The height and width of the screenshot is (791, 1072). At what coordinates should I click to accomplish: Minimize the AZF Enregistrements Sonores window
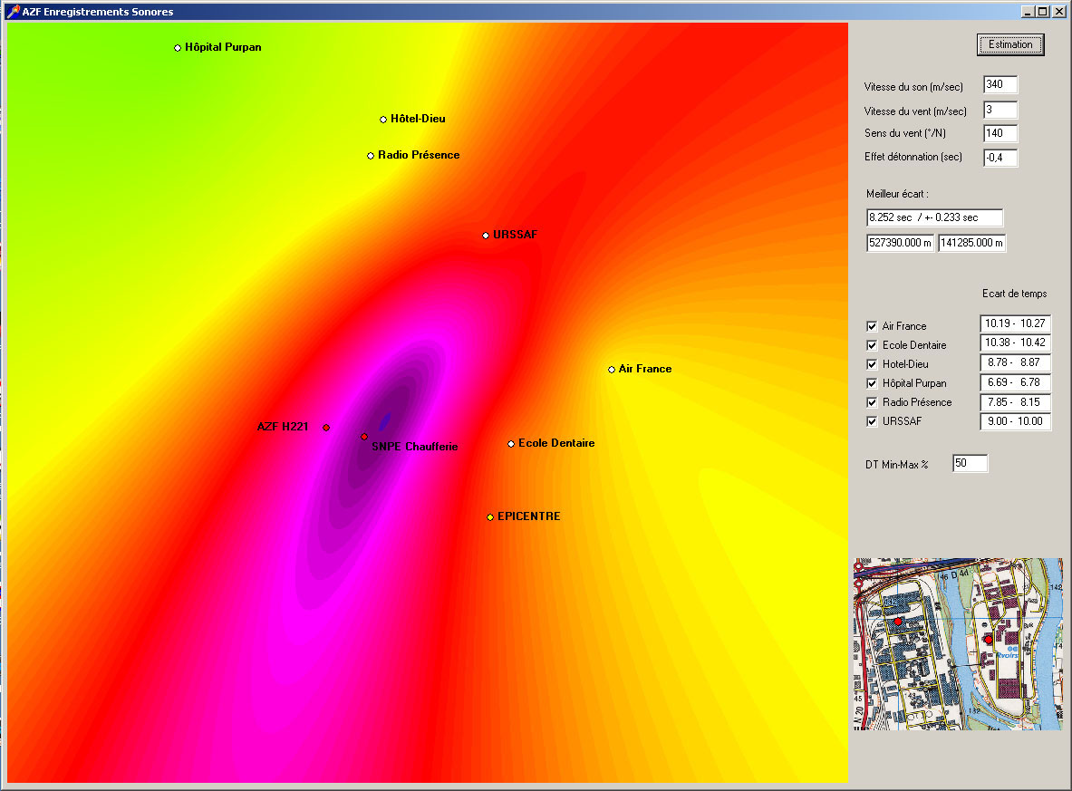click(x=1028, y=11)
